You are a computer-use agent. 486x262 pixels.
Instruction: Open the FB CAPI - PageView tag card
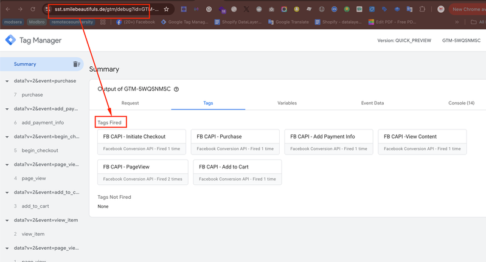[x=143, y=172]
